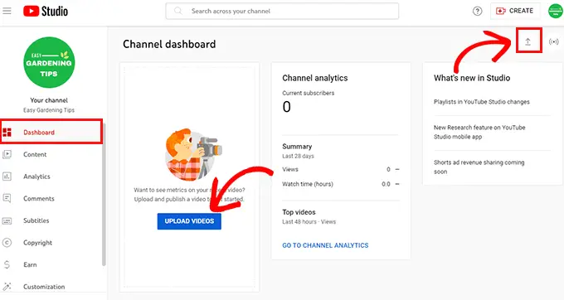Click the Your channel label

coord(49,100)
